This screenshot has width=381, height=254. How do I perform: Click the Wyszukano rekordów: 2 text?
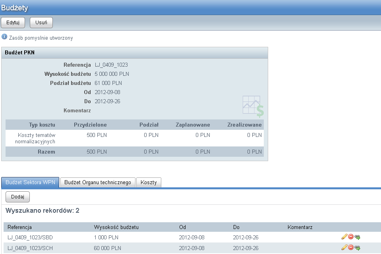(43, 210)
